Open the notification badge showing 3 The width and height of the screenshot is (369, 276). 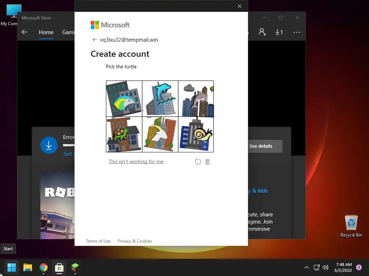pyautogui.click(x=359, y=267)
